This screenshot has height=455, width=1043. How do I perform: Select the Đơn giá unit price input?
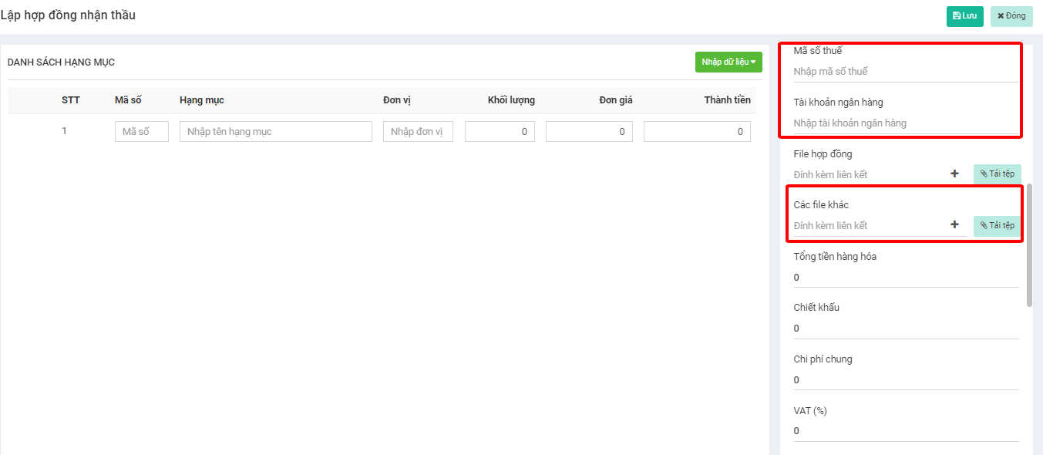[589, 132]
